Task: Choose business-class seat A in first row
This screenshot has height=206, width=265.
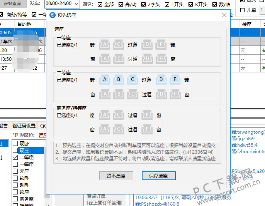Action: [105, 115]
